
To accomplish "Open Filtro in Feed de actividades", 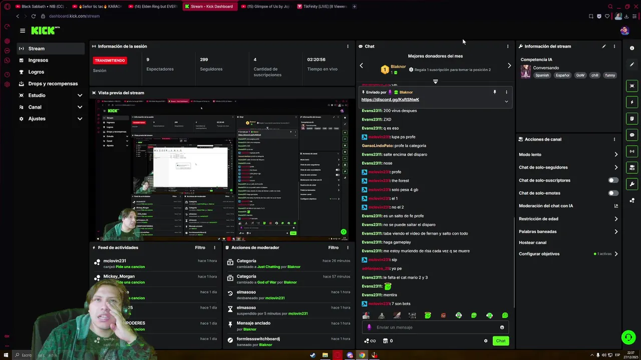I will [x=200, y=247].
